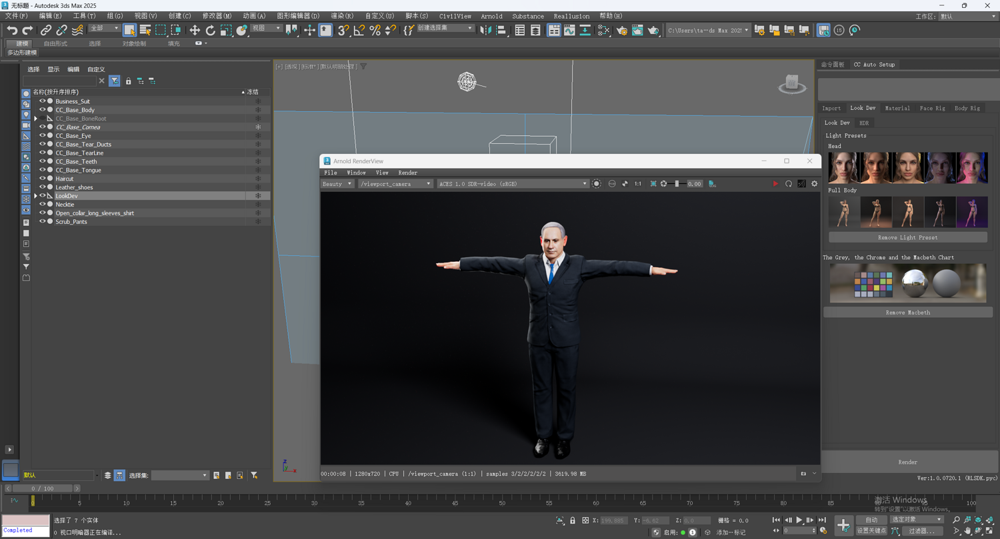This screenshot has width=1000, height=539.
Task: Hide the Scrub_Pants object
Action: tap(42, 221)
